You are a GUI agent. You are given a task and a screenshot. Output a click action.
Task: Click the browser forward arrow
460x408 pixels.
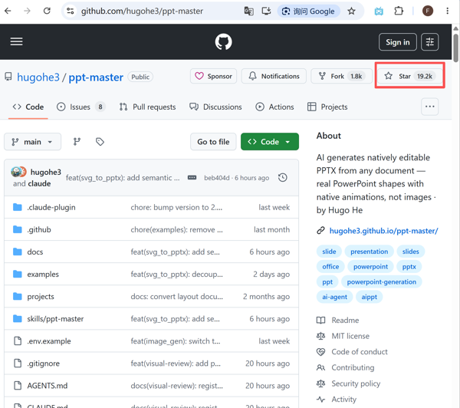tap(27, 12)
